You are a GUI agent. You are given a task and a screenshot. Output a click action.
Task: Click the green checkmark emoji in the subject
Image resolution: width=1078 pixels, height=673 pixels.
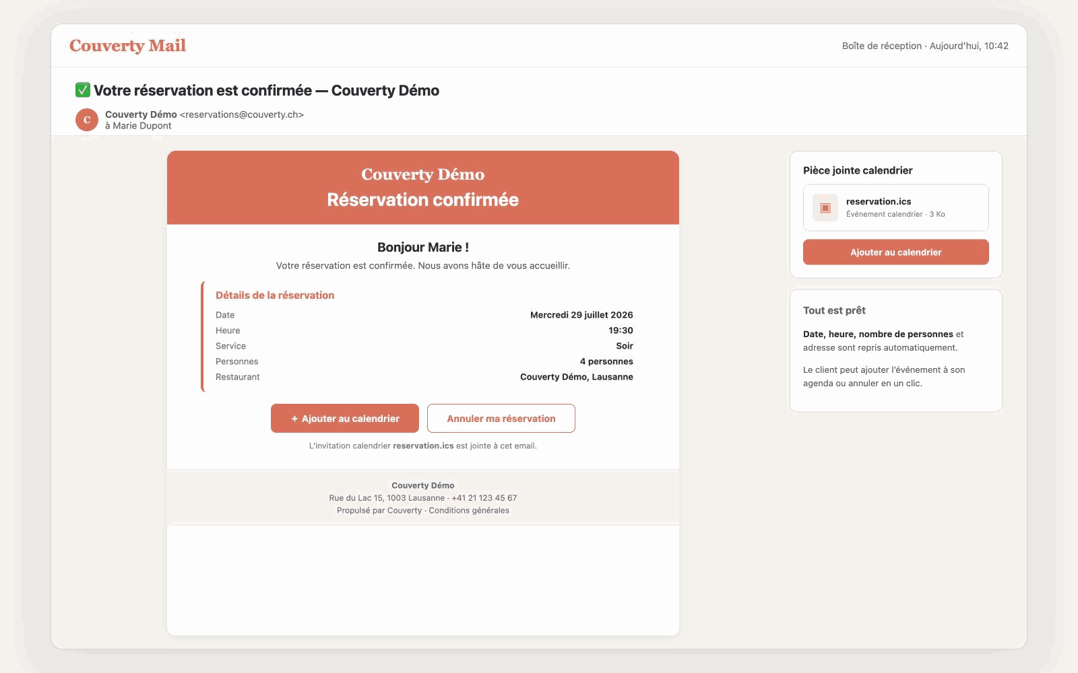tap(83, 90)
